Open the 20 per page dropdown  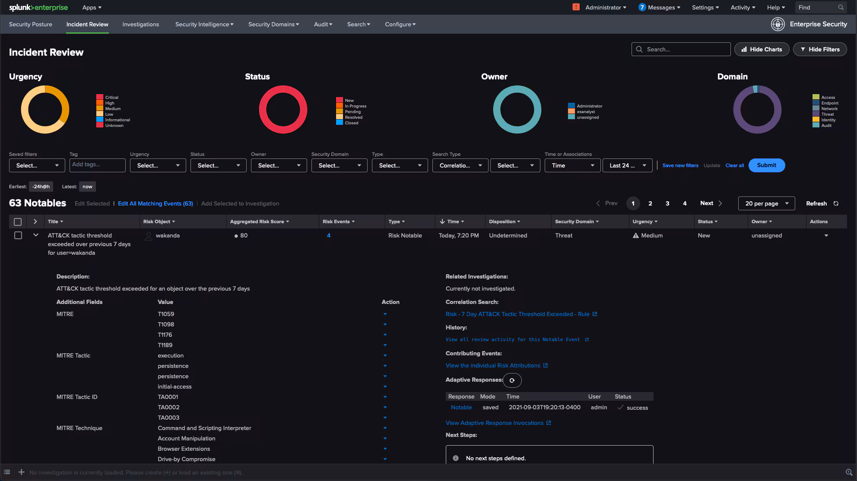766,203
